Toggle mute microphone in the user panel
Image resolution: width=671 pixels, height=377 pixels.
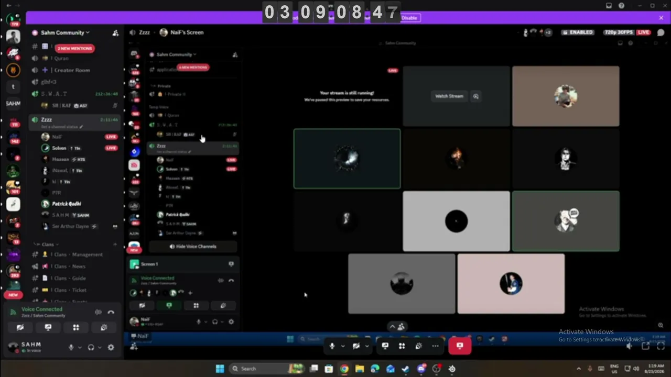[x=71, y=347]
